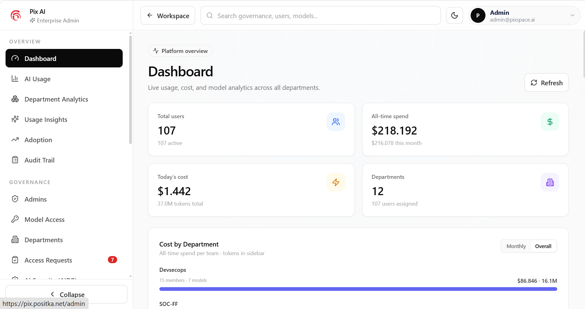Switch cost chart to Monthly

pyautogui.click(x=516, y=246)
